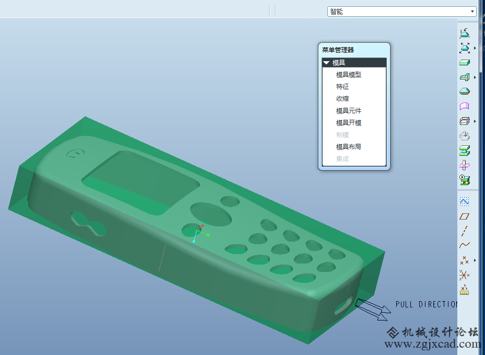Click the large oval navigation key hole

click(211, 214)
